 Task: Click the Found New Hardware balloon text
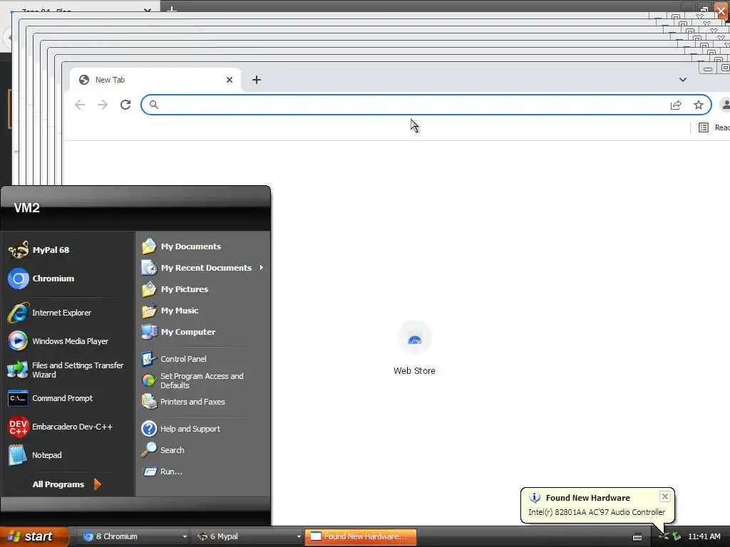point(597,511)
